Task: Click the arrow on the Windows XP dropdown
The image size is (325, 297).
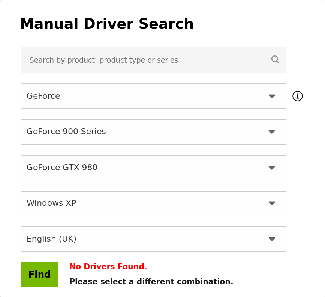Action: point(272,203)
